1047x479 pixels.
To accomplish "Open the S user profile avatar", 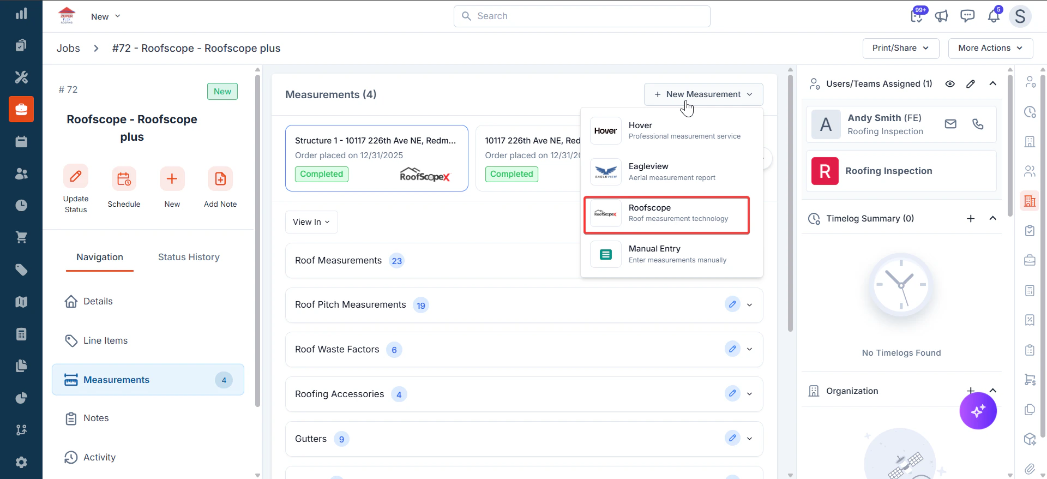I will click(x=1020, y=16).
